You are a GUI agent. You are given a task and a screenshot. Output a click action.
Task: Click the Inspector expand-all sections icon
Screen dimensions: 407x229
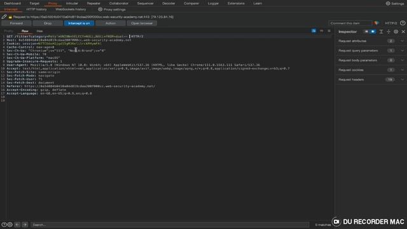pyautogui.click(x=381, y=32)
